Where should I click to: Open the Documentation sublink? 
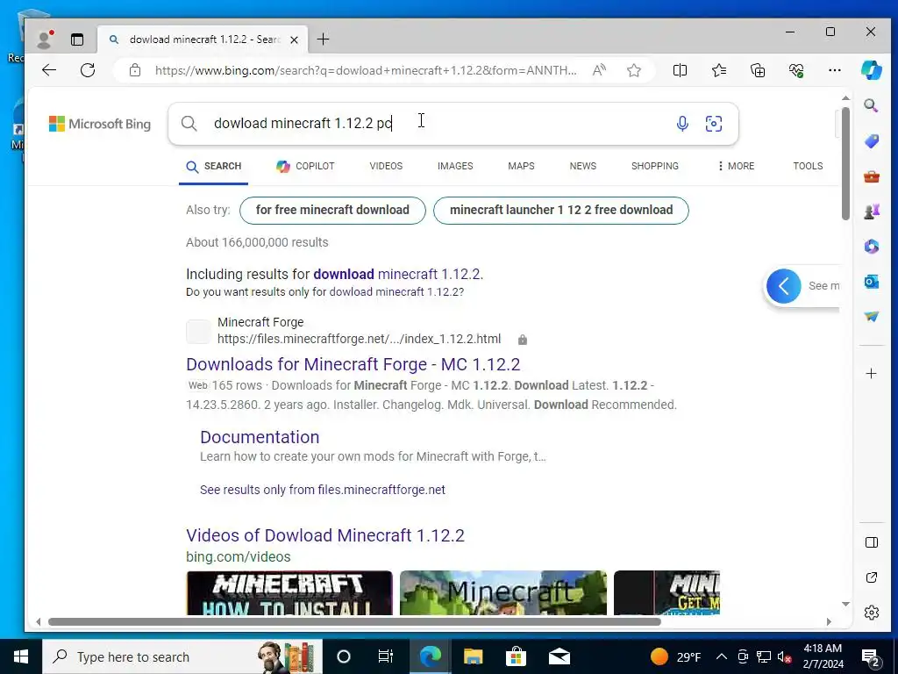[x=260, y=437]
